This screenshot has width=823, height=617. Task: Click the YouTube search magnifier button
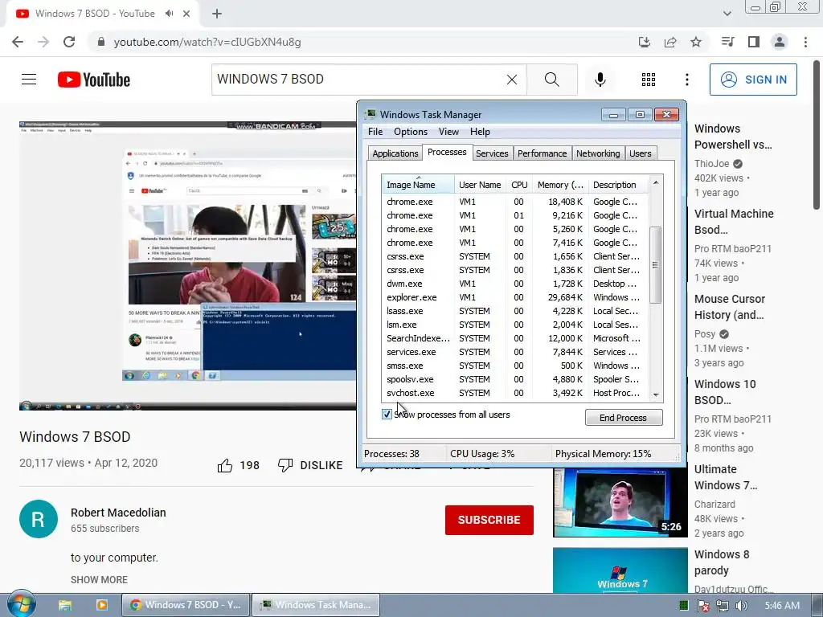coord(551,80)
